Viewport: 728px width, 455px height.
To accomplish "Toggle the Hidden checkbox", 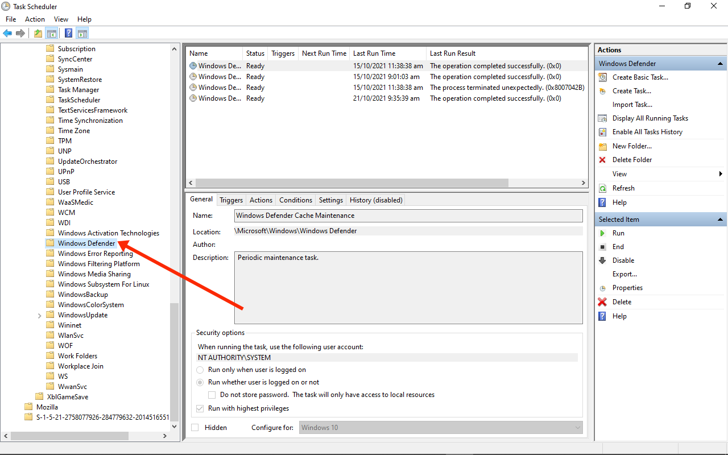I will [x=195, y=428].
